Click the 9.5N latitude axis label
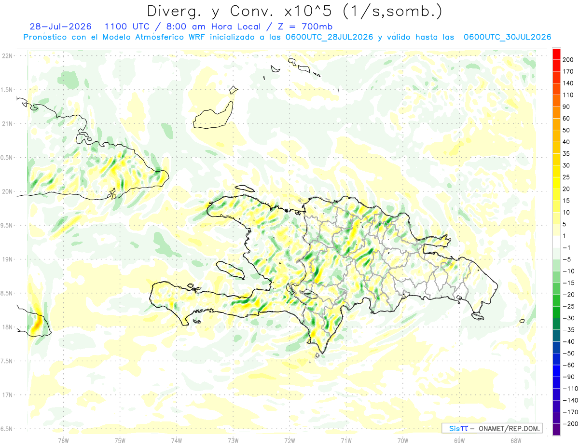The image size is (579, 447). click(7, 225)
